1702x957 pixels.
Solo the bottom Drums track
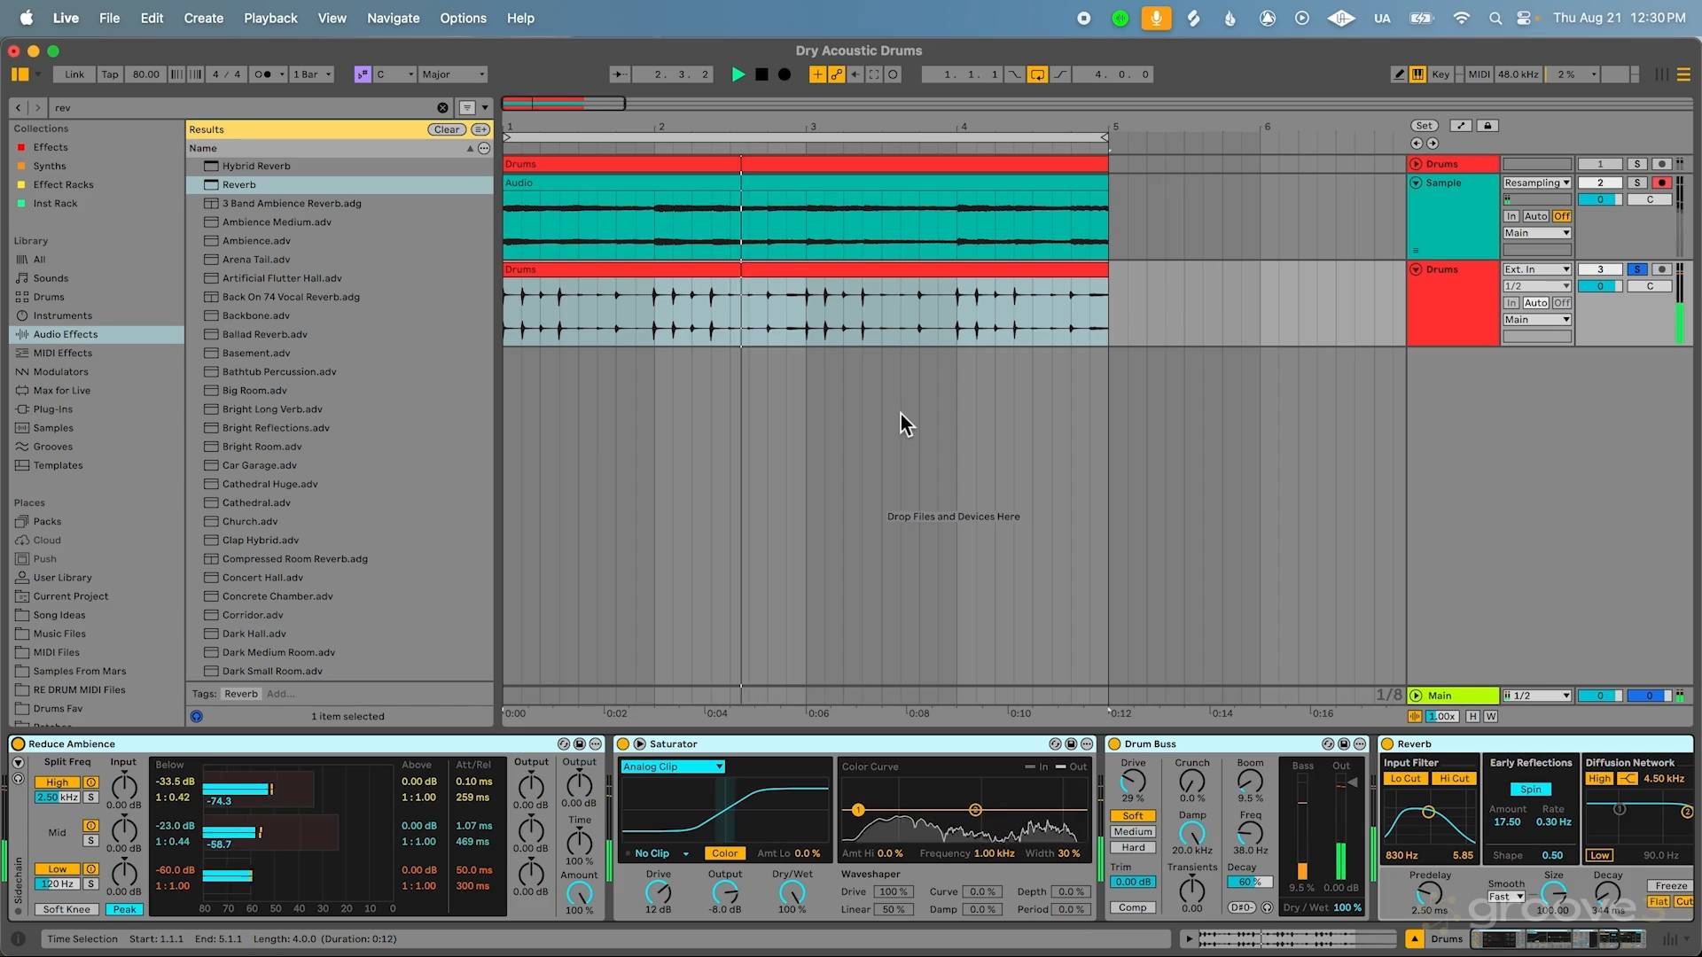[1636, 268]
